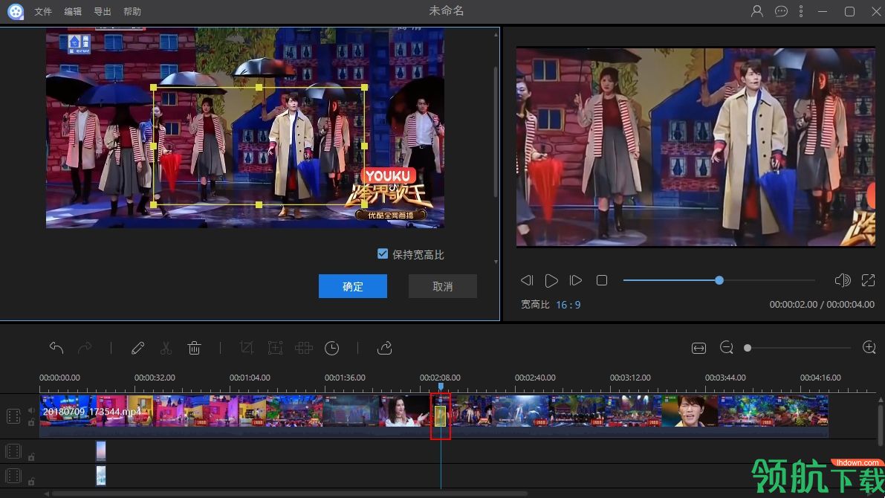The height and width of the screenshot is (498, 885).
Task: Click the 00:01:04.00 mark on timeline ruler
Action: [x=250, y=378]
